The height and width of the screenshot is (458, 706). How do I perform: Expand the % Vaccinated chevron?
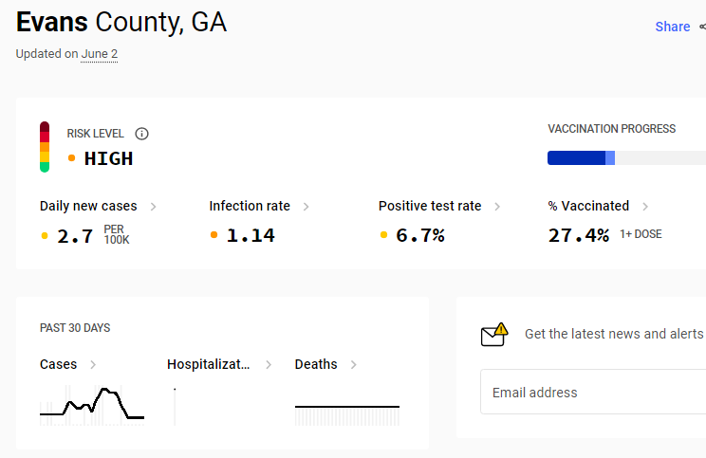(x=645, y=207)
